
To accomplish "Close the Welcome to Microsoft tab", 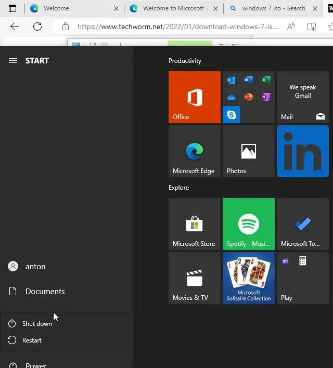I will tap(215, 9).
